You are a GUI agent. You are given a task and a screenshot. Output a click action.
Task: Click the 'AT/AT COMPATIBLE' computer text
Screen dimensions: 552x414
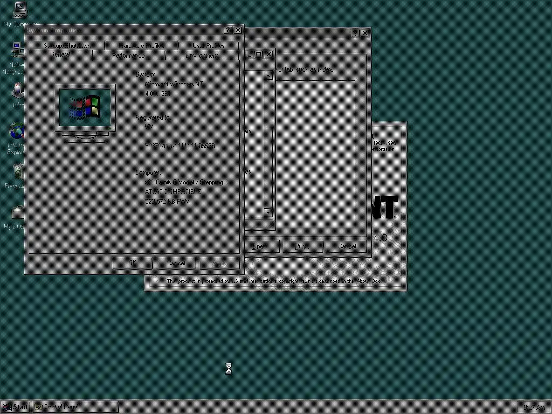click(x=173, y=192)
